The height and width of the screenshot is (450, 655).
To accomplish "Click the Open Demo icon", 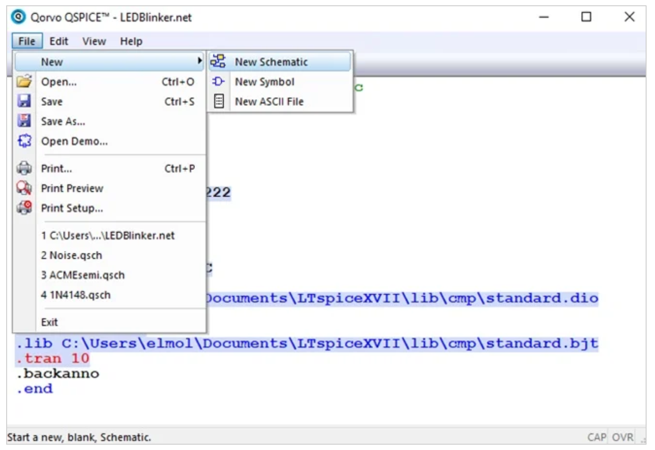I will (x=24, y=141).
